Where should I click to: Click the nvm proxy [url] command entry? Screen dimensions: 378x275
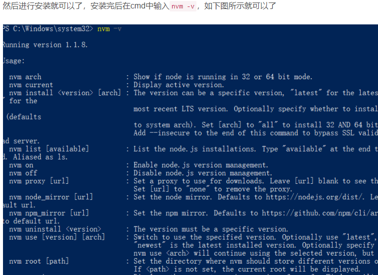pyautogui.click(x=39, y=181)
